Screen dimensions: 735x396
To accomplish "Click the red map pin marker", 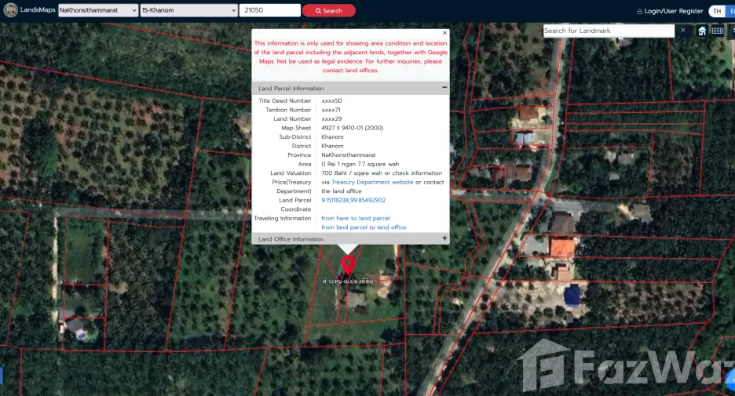I will pyautogui.click(x=348, y=264).
